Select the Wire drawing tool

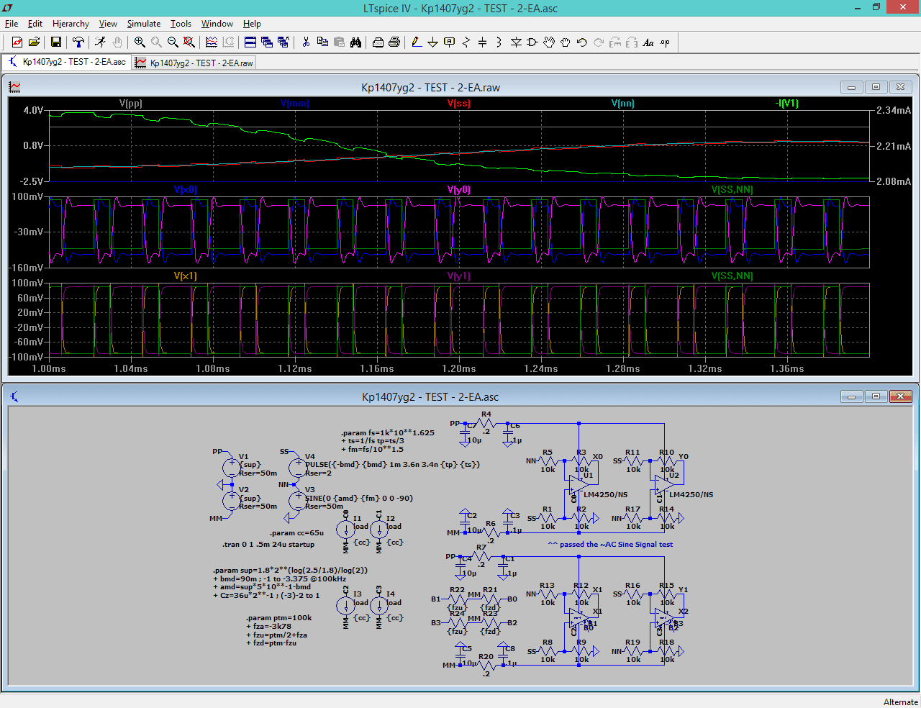coord(416,42)
